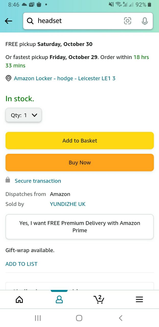This screenshot has height=327, width=159.
Task: Open the account profile tab
Action: click(x=59, y=299)
